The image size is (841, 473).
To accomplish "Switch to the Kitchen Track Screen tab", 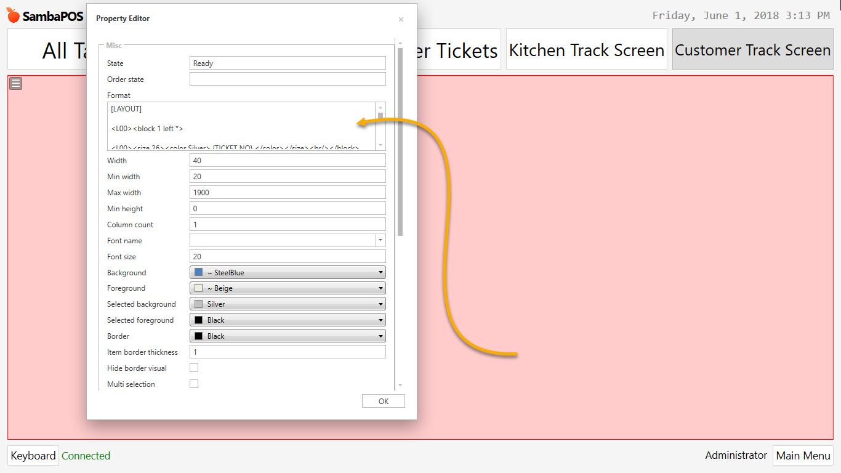I will (x=585, y=50).
